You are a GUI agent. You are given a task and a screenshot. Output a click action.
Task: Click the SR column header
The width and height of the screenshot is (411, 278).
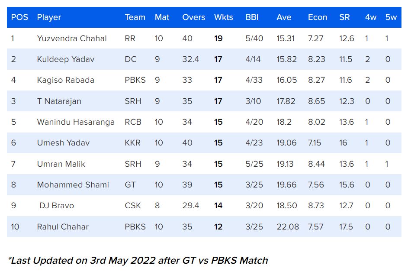click(x=344, y=17)
